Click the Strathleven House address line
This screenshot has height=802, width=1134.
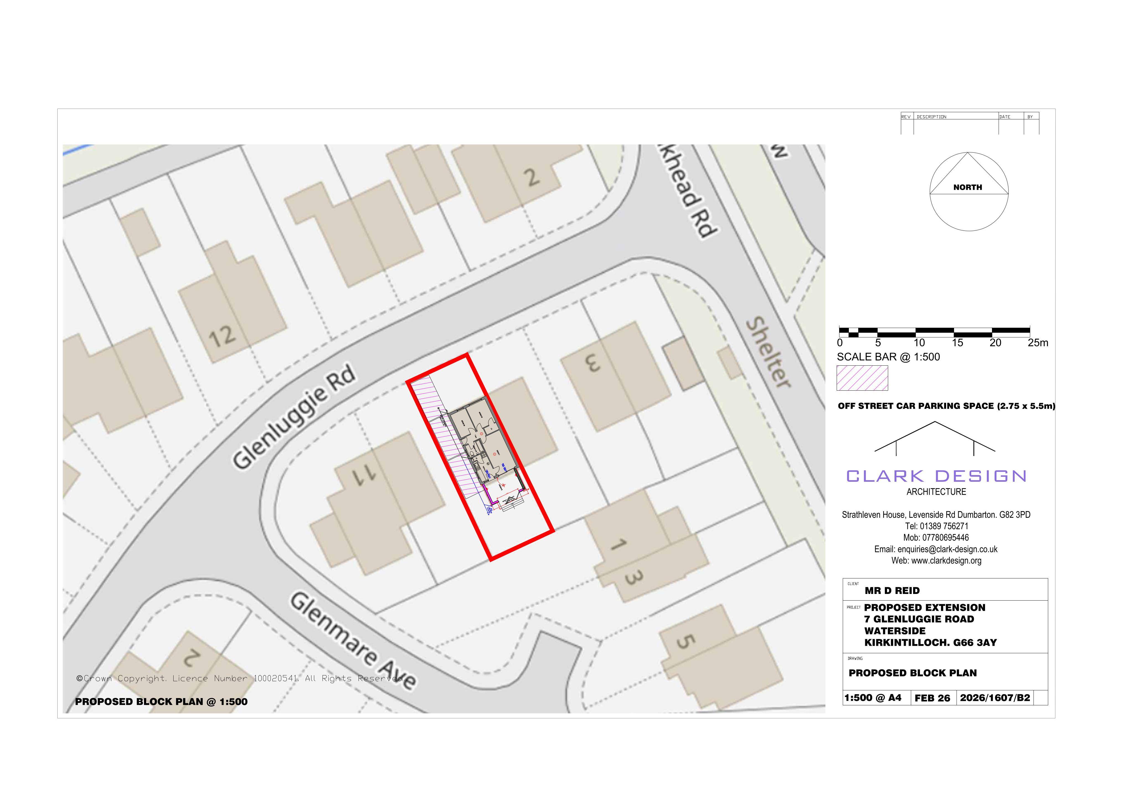[x=936, y=514]
